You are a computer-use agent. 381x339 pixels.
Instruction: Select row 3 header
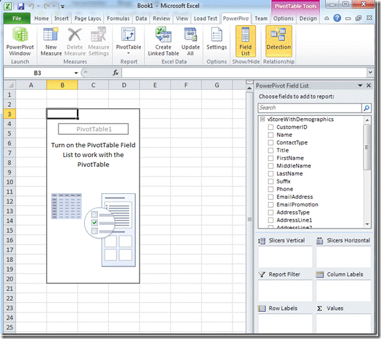coord(10,114)
